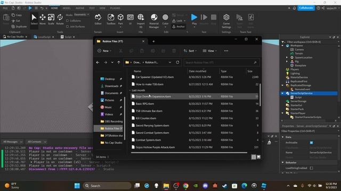Viewport: 341px width, 191px height.
Task: Click the taskbar Search box
Action: click(x=107, y=186)
